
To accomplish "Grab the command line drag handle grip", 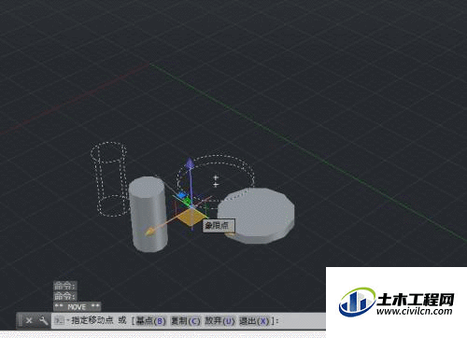I will [x=20, y=320].
